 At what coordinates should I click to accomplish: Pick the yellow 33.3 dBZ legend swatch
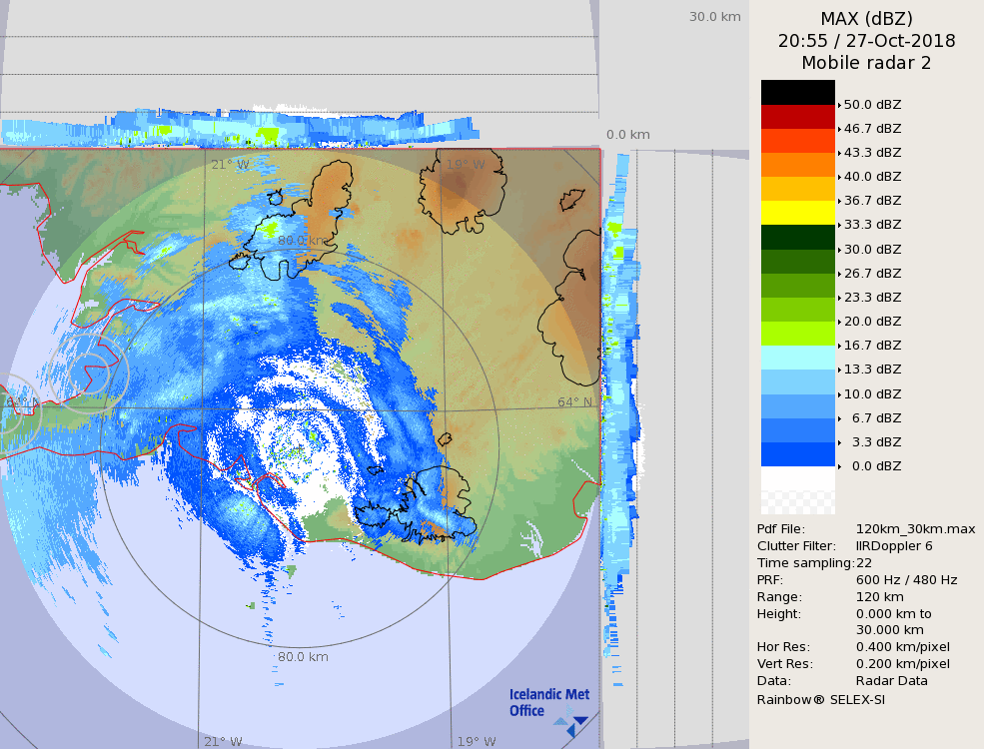pyautogui.click(x=797, y=213)
